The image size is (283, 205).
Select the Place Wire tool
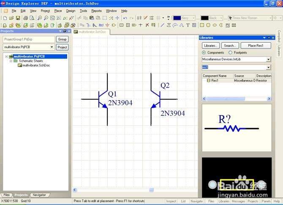coord(82,25)
